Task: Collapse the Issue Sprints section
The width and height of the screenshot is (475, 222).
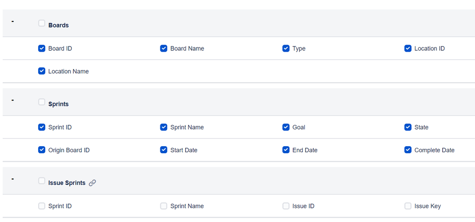Action: coord(13,179)
